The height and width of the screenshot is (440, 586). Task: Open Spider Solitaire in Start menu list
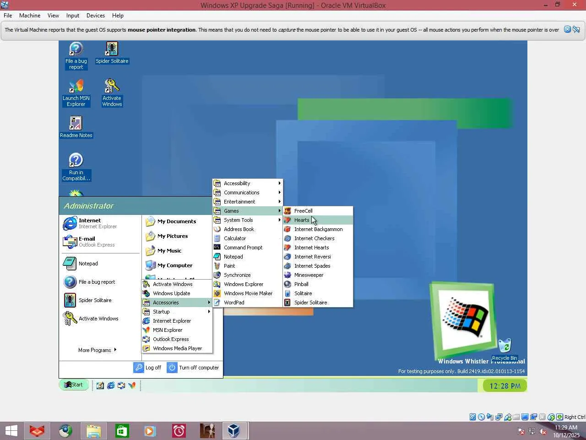click(x=100, y=300)
